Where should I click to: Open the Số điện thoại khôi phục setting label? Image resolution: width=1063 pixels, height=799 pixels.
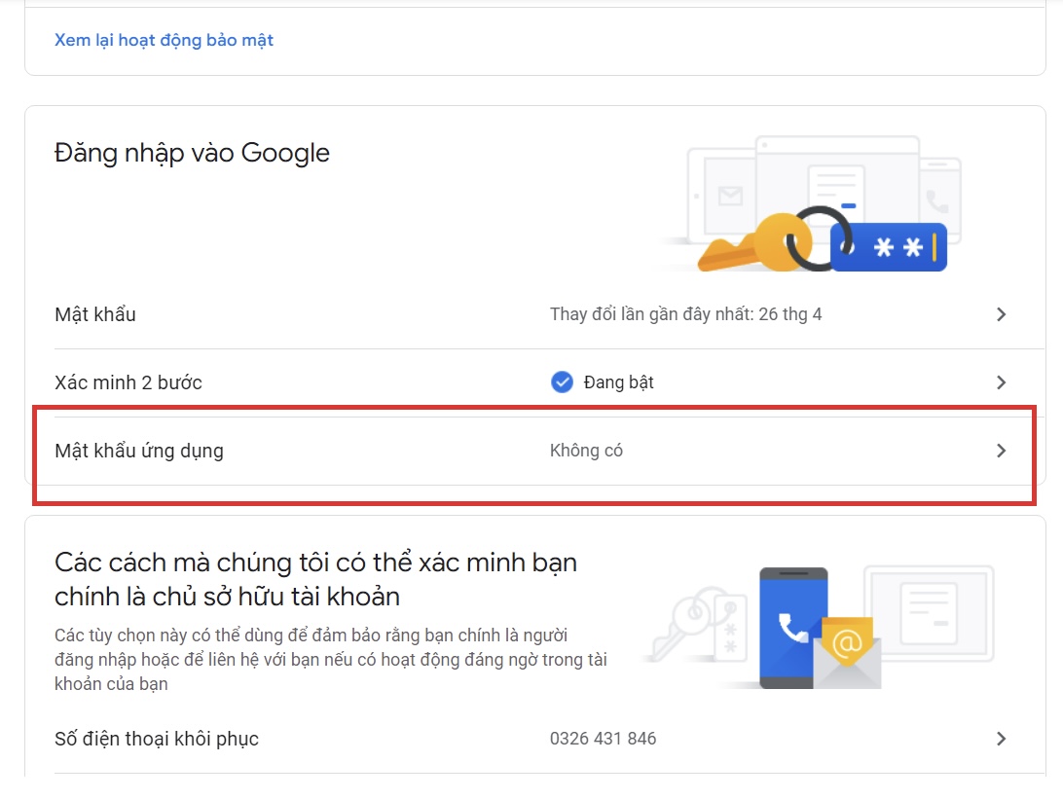[x=157, y=739]
